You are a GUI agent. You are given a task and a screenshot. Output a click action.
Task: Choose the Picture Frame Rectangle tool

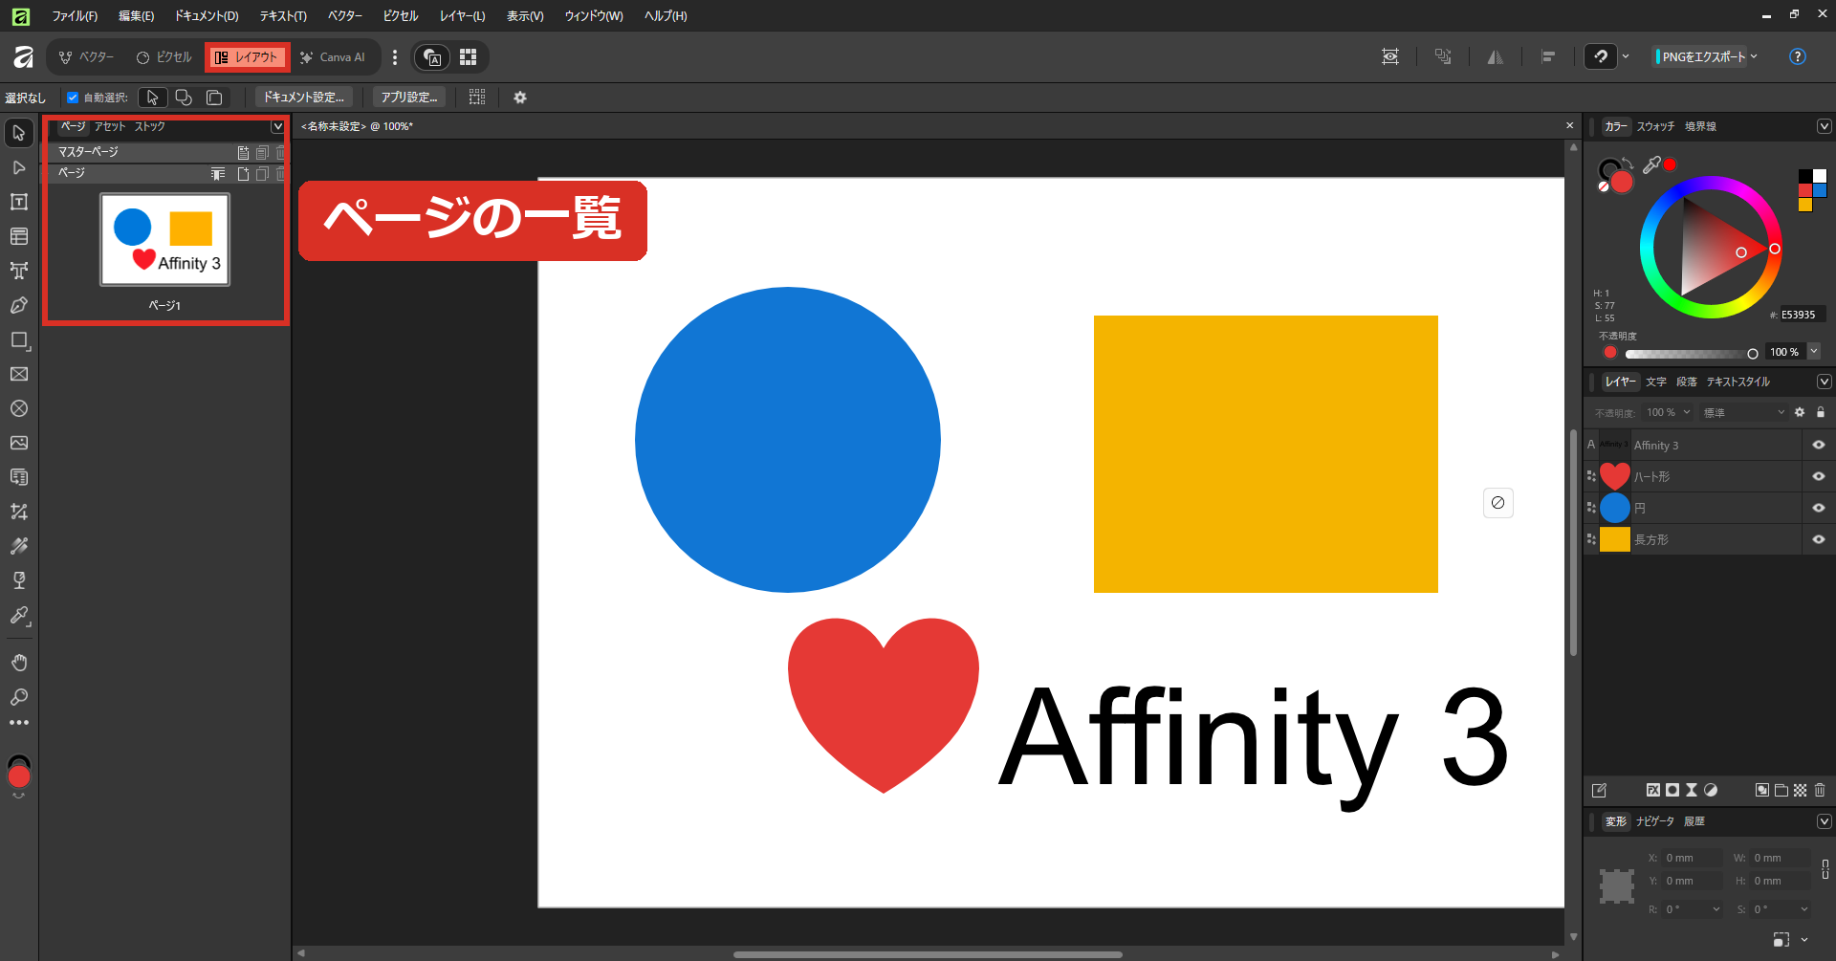point(19,374)
